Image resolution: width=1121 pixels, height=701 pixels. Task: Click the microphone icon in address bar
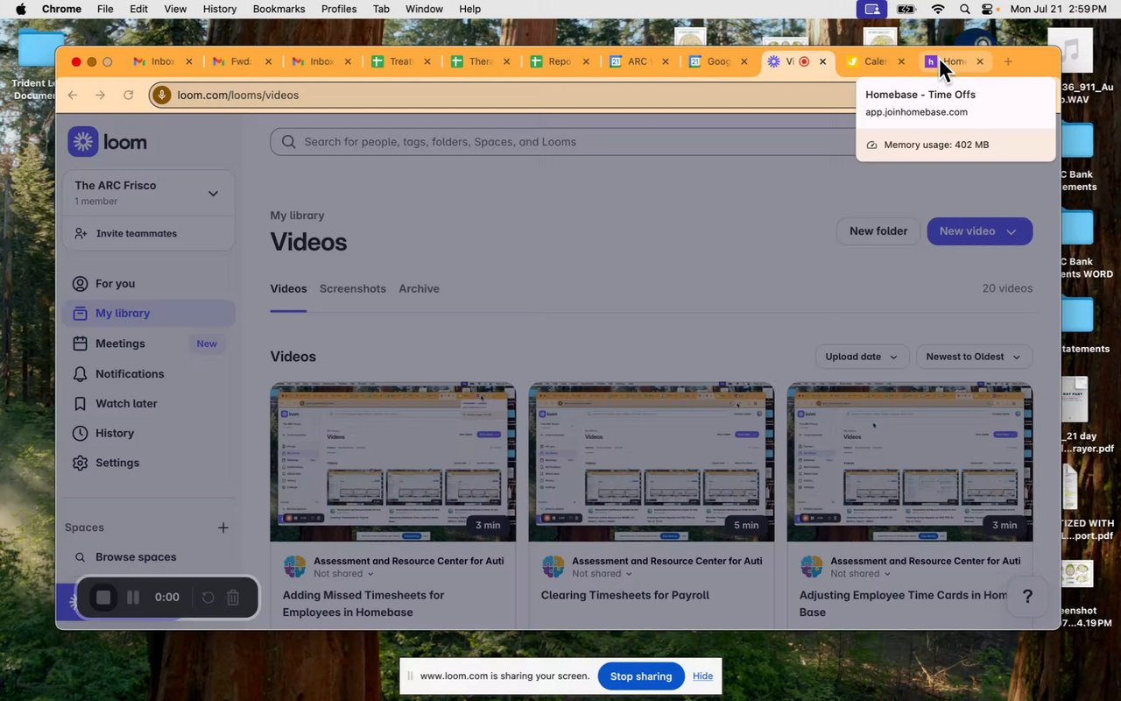point(161,95)
